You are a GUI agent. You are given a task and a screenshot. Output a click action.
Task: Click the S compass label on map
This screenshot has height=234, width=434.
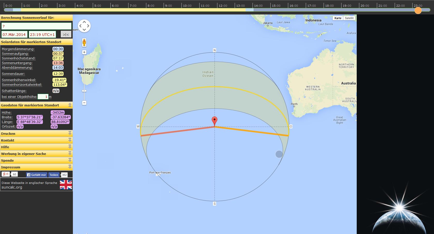(215, 204)
